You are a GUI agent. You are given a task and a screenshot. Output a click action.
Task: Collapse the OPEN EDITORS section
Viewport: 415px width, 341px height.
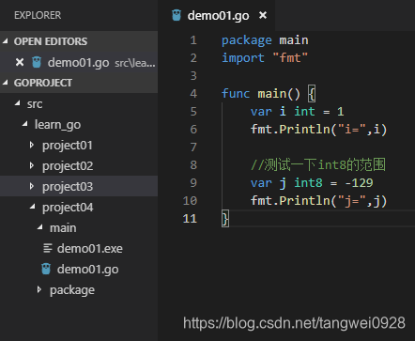6,41
